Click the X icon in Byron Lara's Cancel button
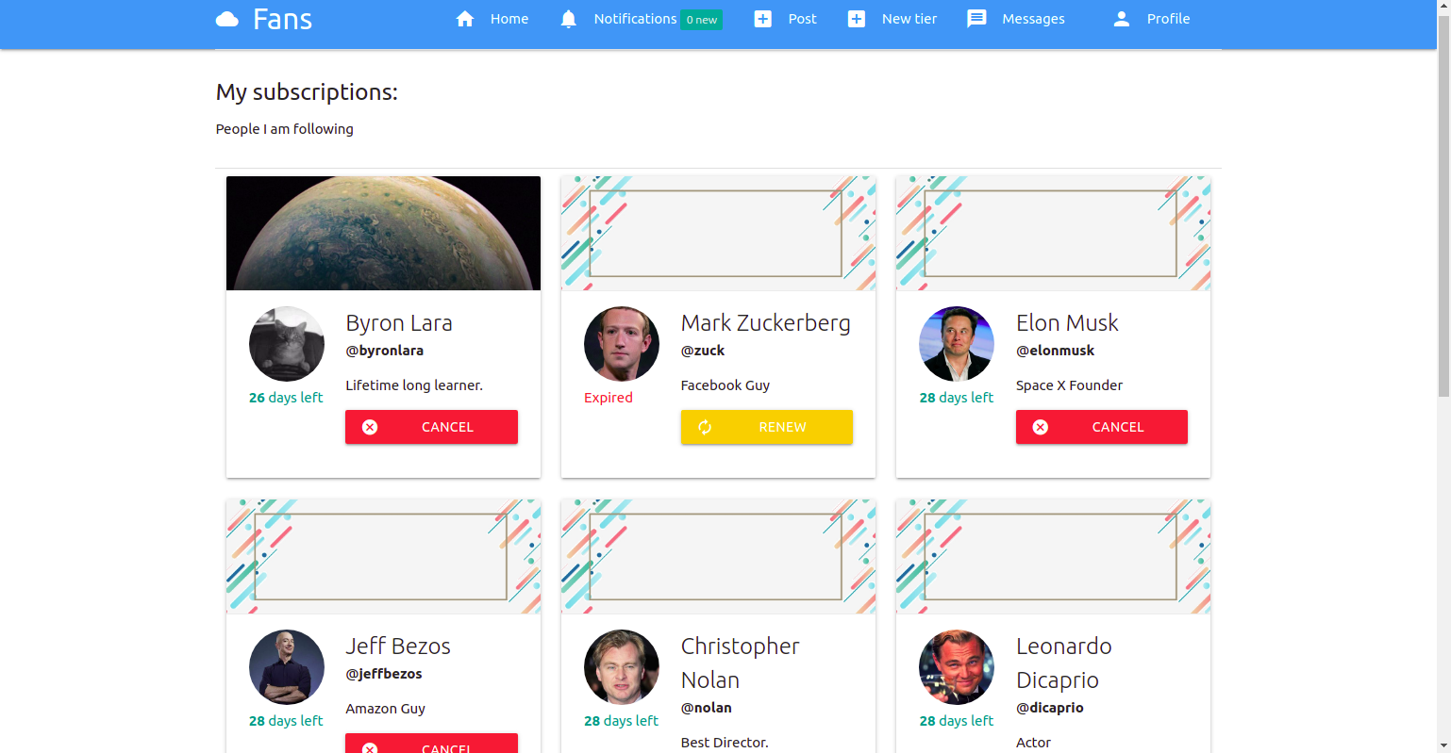The height and width of the screenshot is (753, 1451). tap(370, 427)
